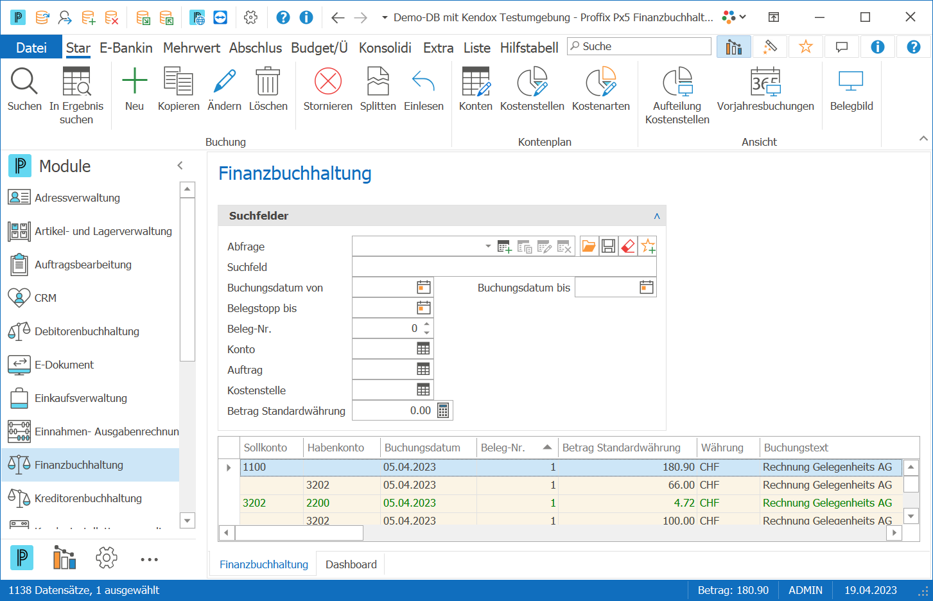Open the Kreditorenbuchhaltung module
The height and width of the screenshot is (601, 933).
click(x=90, y=498)
